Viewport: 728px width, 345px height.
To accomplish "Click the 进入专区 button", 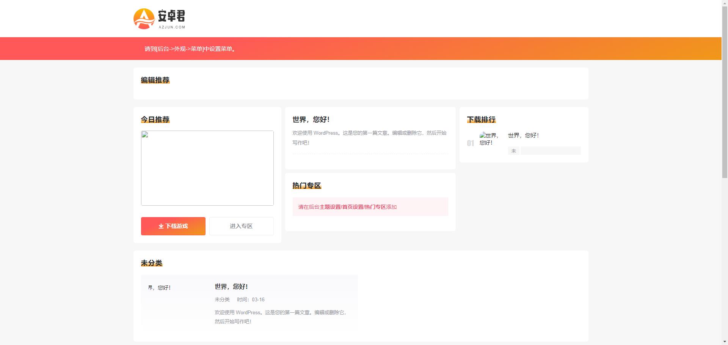I will [241, 226].
